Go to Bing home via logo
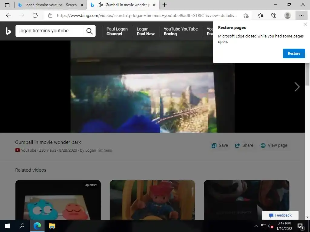 8,31
